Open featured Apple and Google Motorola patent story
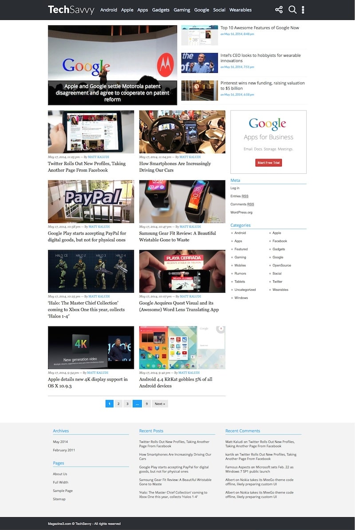Image resolution: width=355 pixels, height=530 pixels. point(112,65)
